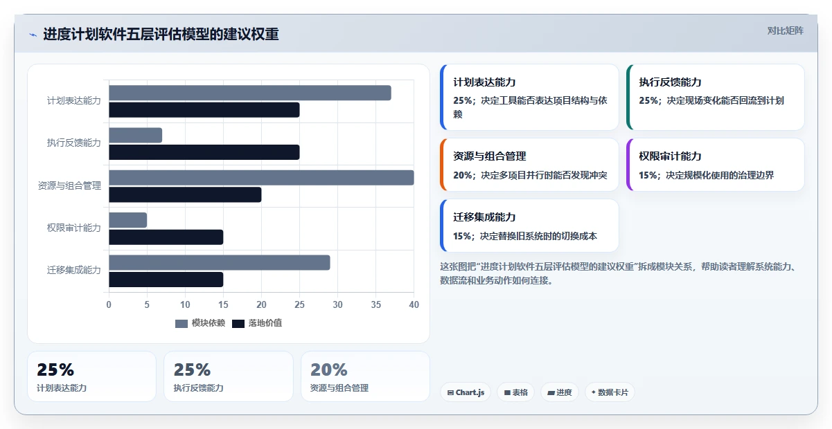Screen dimensions: 832x429
Task: Click the 落地价值 bar for 权限审计能力
Action: (x=166, y=237)
